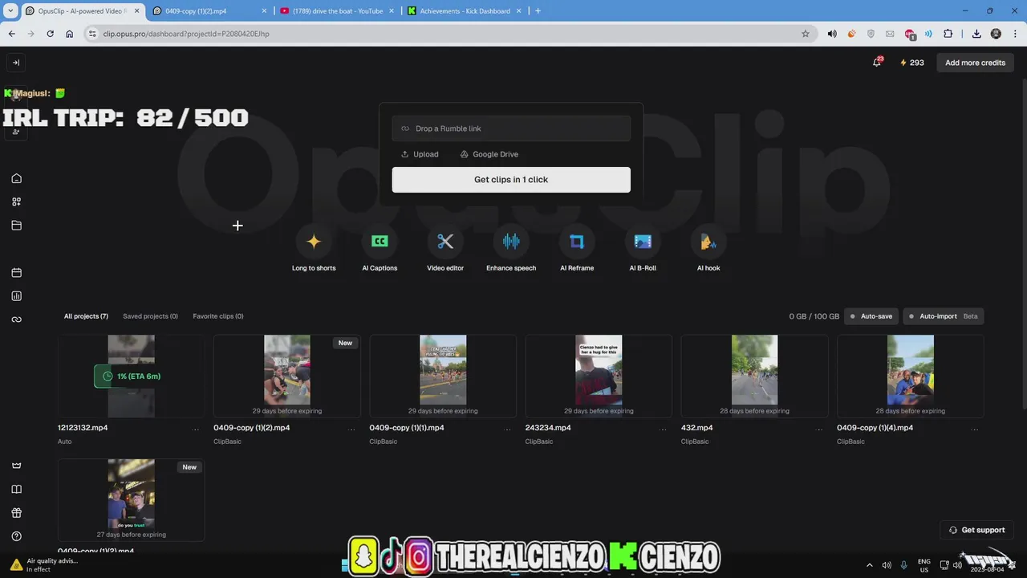
Task: Open the analytics chart sidebar icon
Action: click(x=16, y=296)
